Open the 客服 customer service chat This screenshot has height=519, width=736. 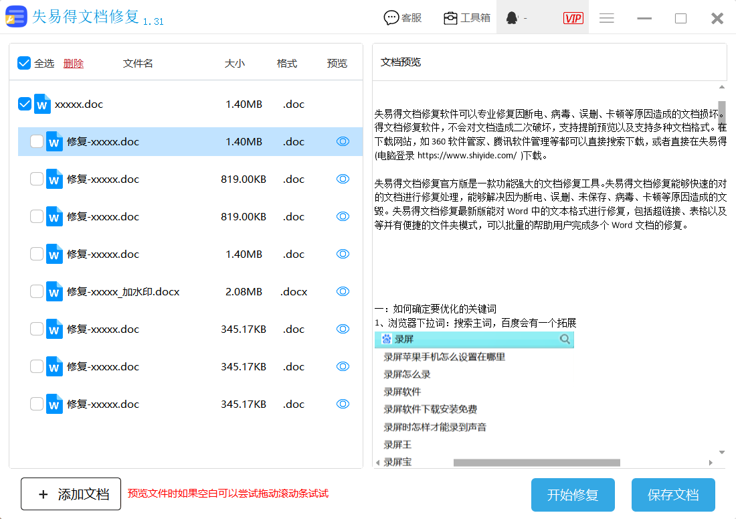tap(403, 18)
